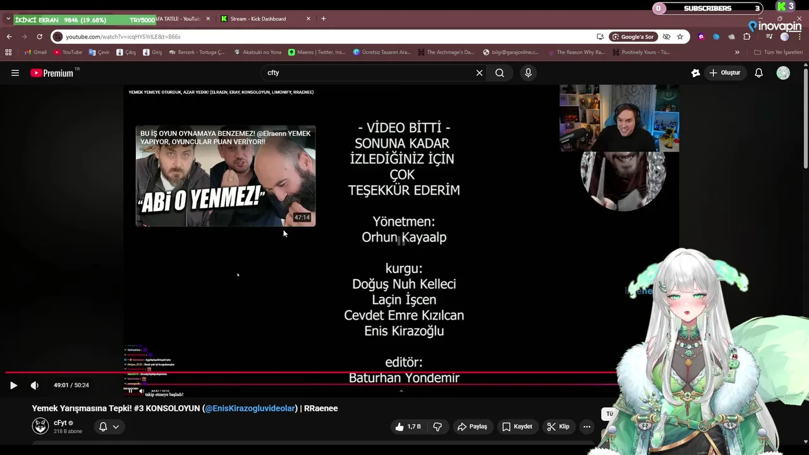The width and height of the screenshot is (809, 455).
Task: Open a new browser tab
Action: [324, 19]
